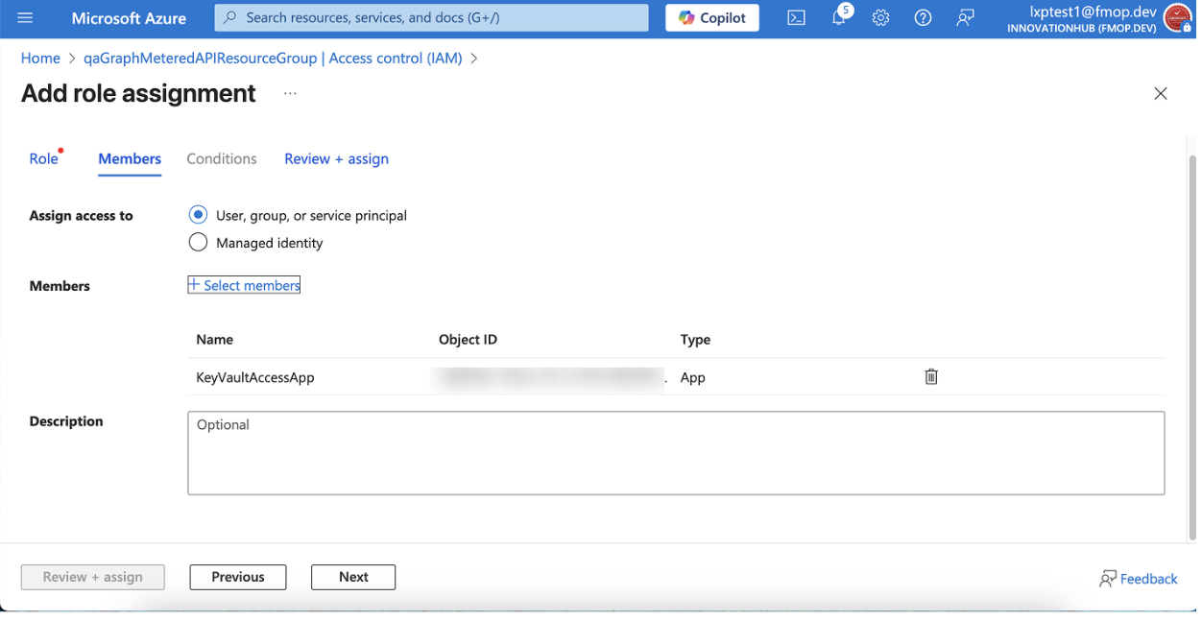Focus the Description text box

676,453
